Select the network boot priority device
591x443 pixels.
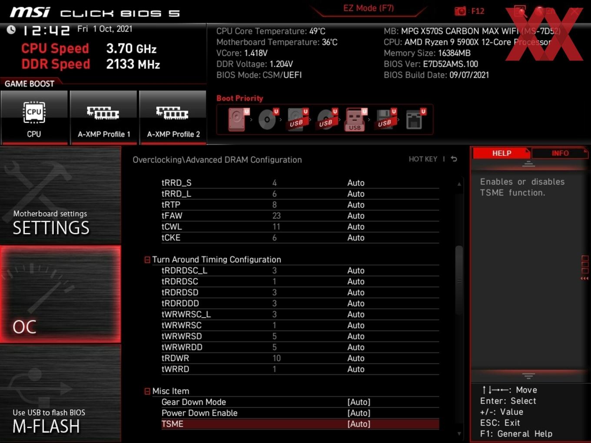(x=415, y=119)
